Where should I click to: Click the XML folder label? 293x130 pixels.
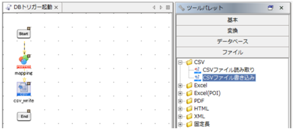[x=200, y=117]
